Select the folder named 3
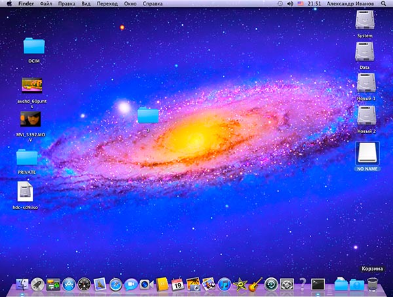 click(148, 115)
